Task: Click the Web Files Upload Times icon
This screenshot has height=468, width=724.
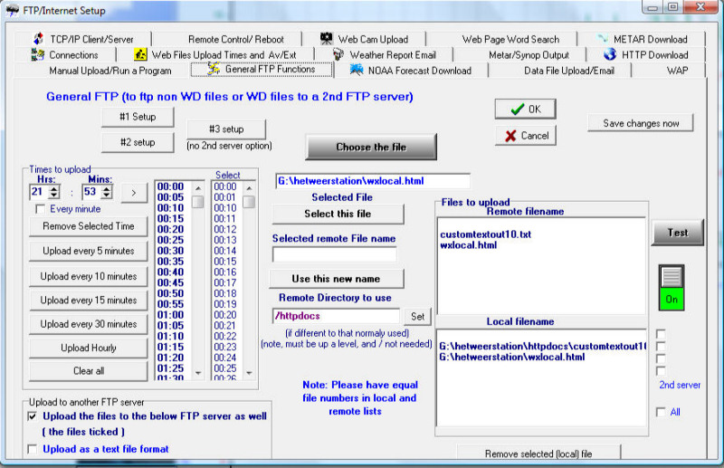Action: pos(140,55)
